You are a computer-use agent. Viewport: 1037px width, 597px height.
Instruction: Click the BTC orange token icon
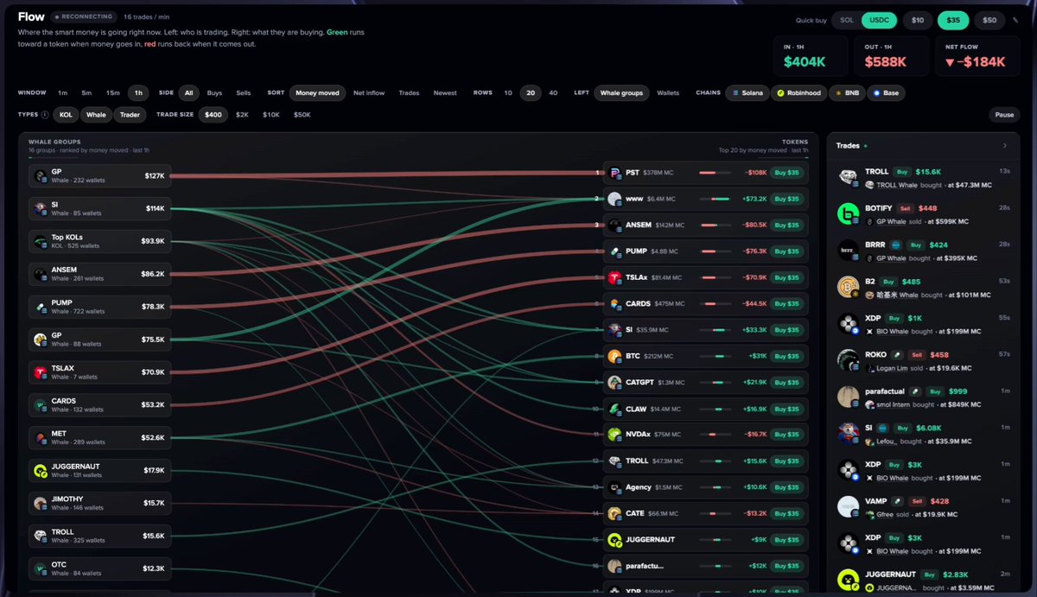coord(614,356)
